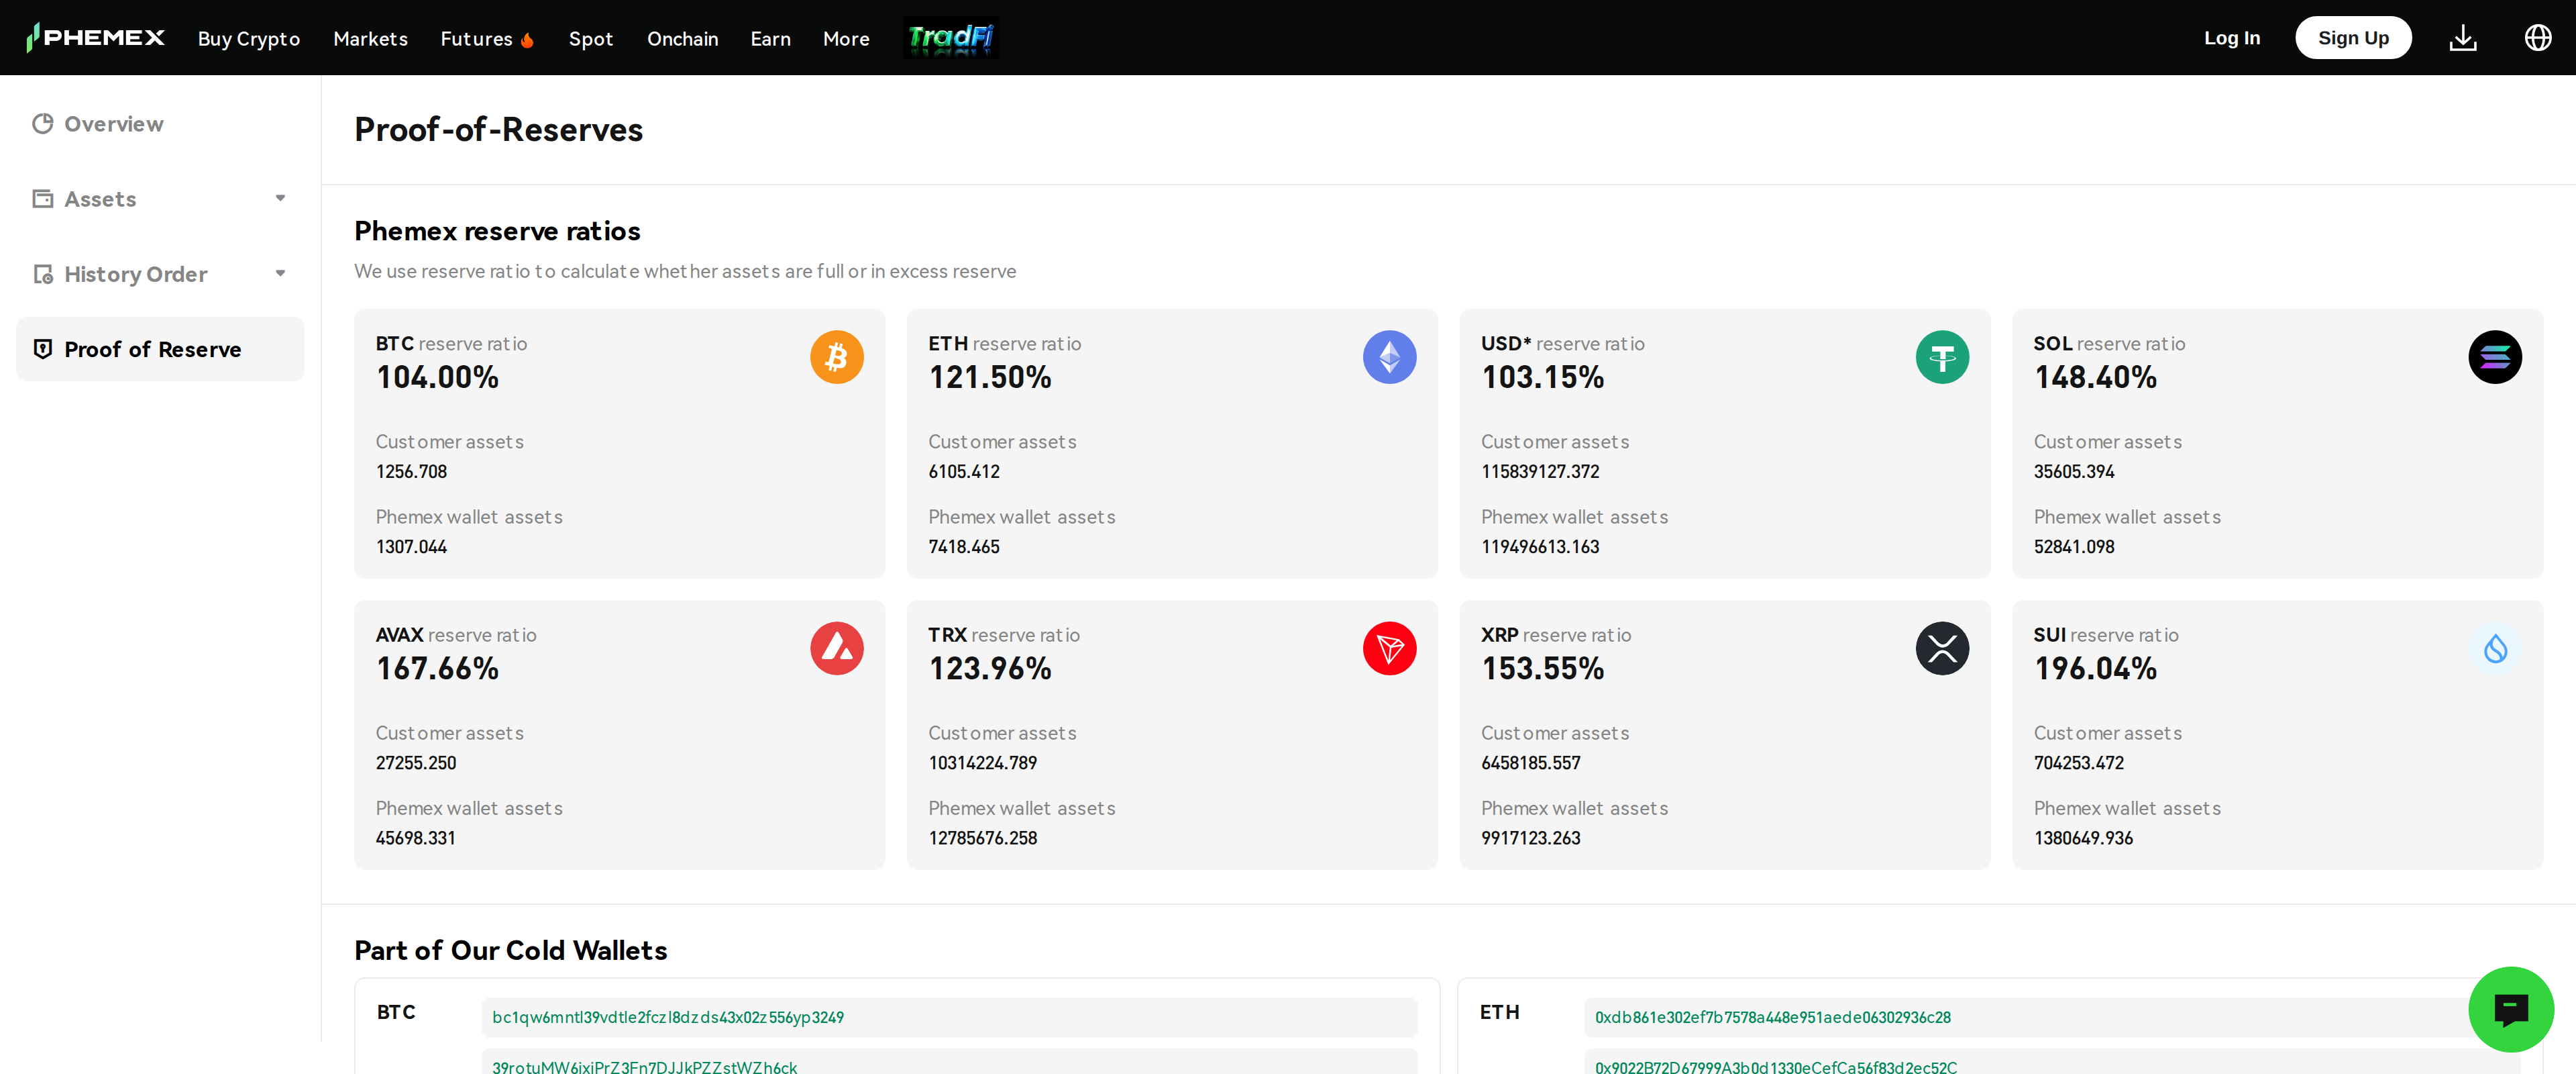Open the Buy Crypto menu

tap(249, 39)
